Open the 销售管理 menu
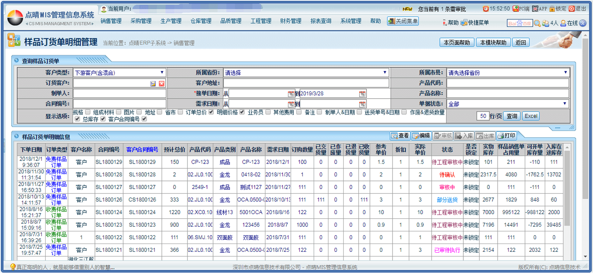593x273 pixels. click(x=111, y=21)
